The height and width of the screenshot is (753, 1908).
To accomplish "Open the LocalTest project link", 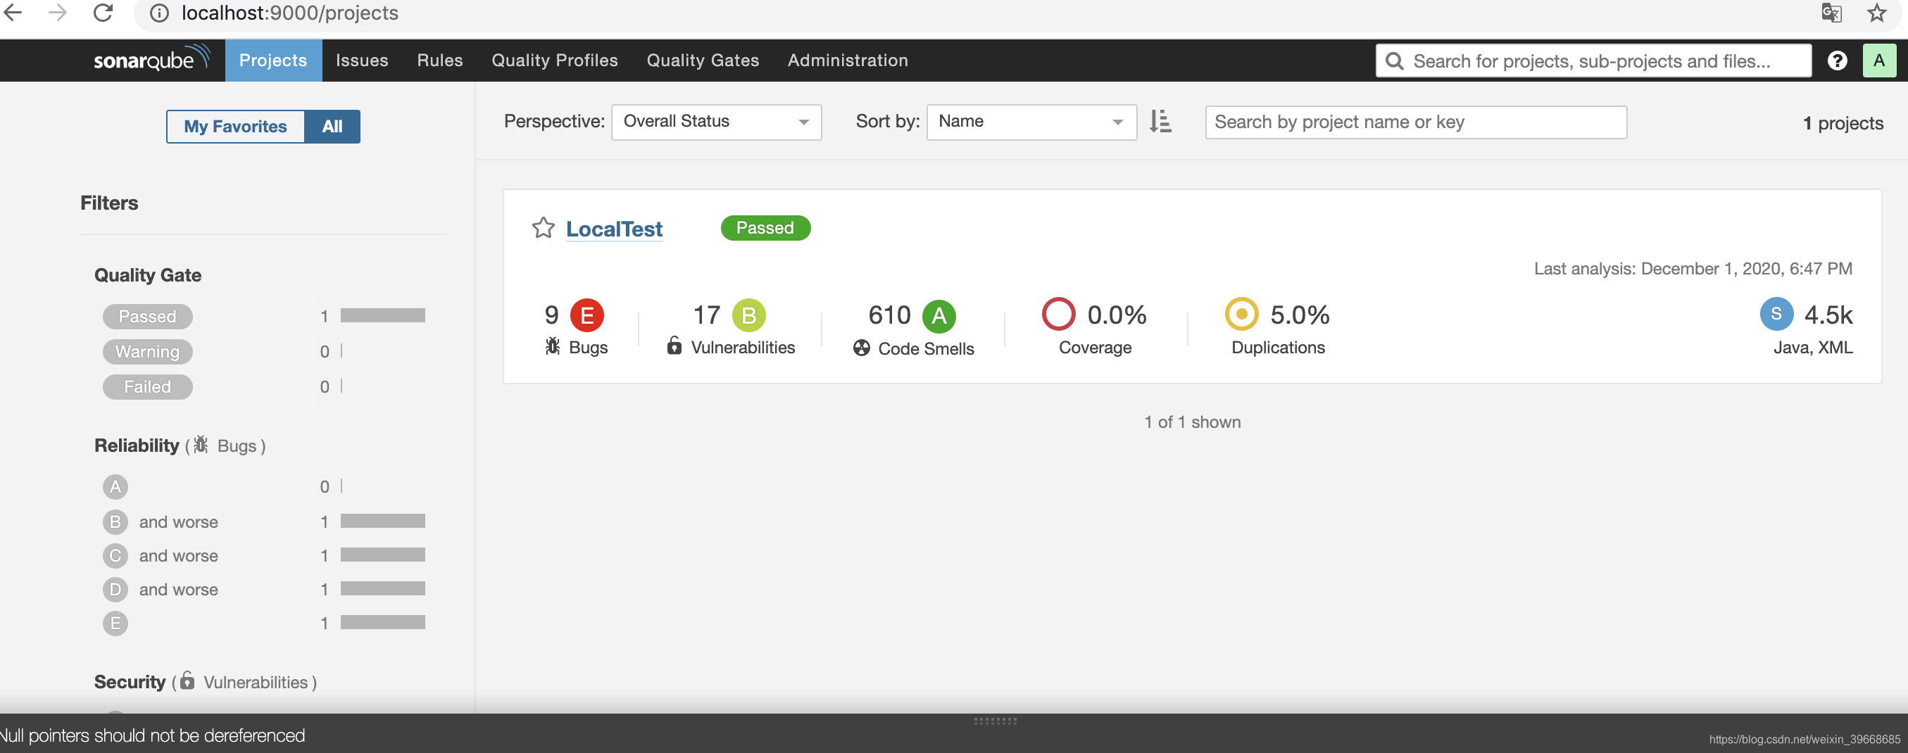I will (x=614, y=229).
